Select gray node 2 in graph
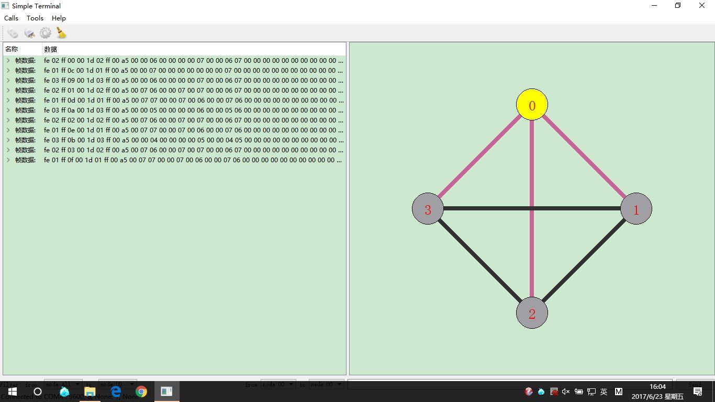Viewport: 715px width, 402px height. [x=532, y=313]
